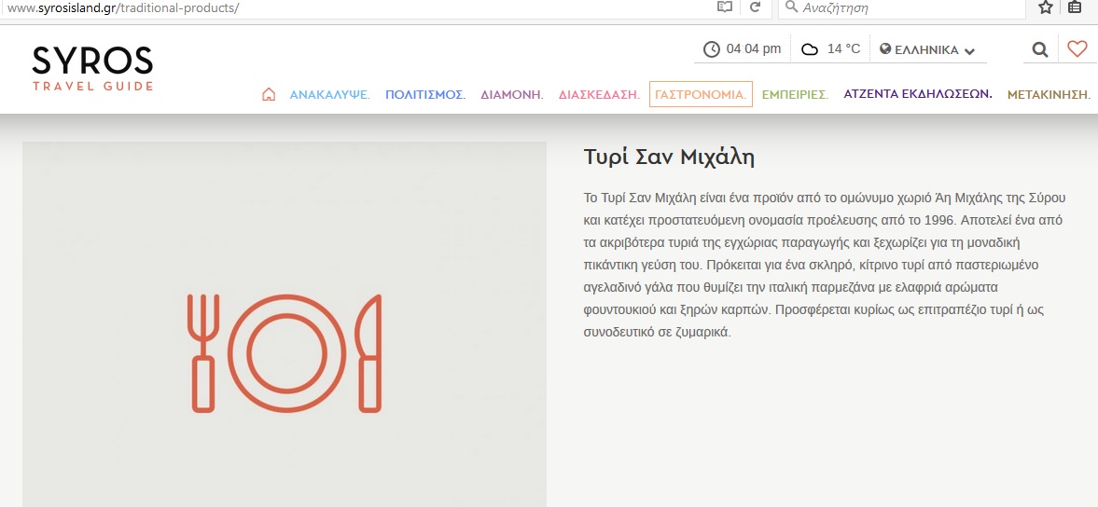Click the fork and plate placeholder image

pyautogui.click(x=285, y=352)
